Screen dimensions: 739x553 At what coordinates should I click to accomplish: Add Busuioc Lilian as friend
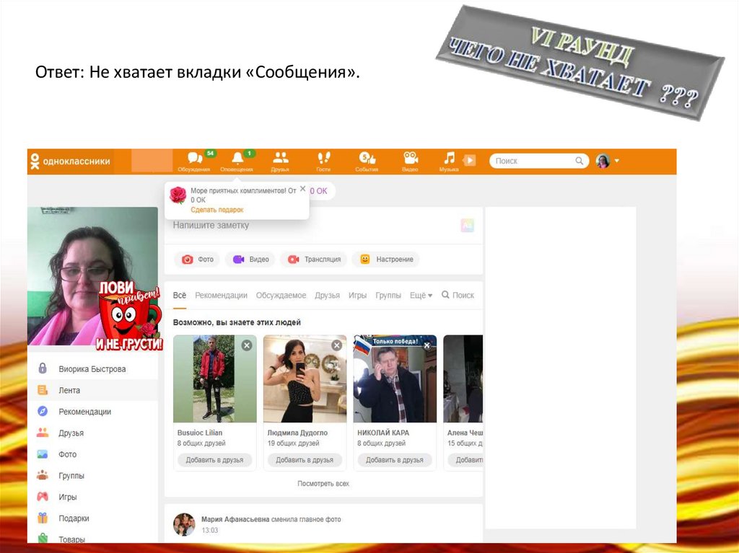tap(214, 460)
